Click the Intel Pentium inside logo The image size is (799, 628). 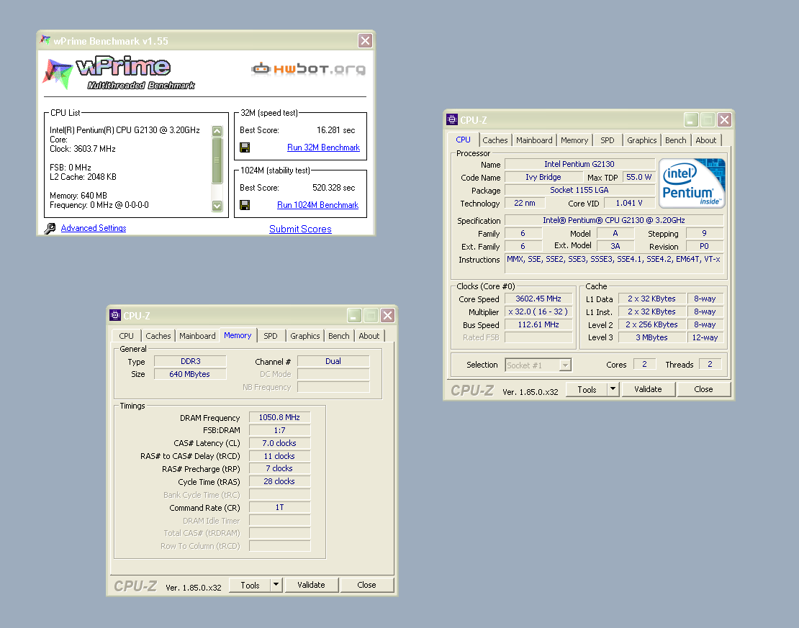coord(692,183)
